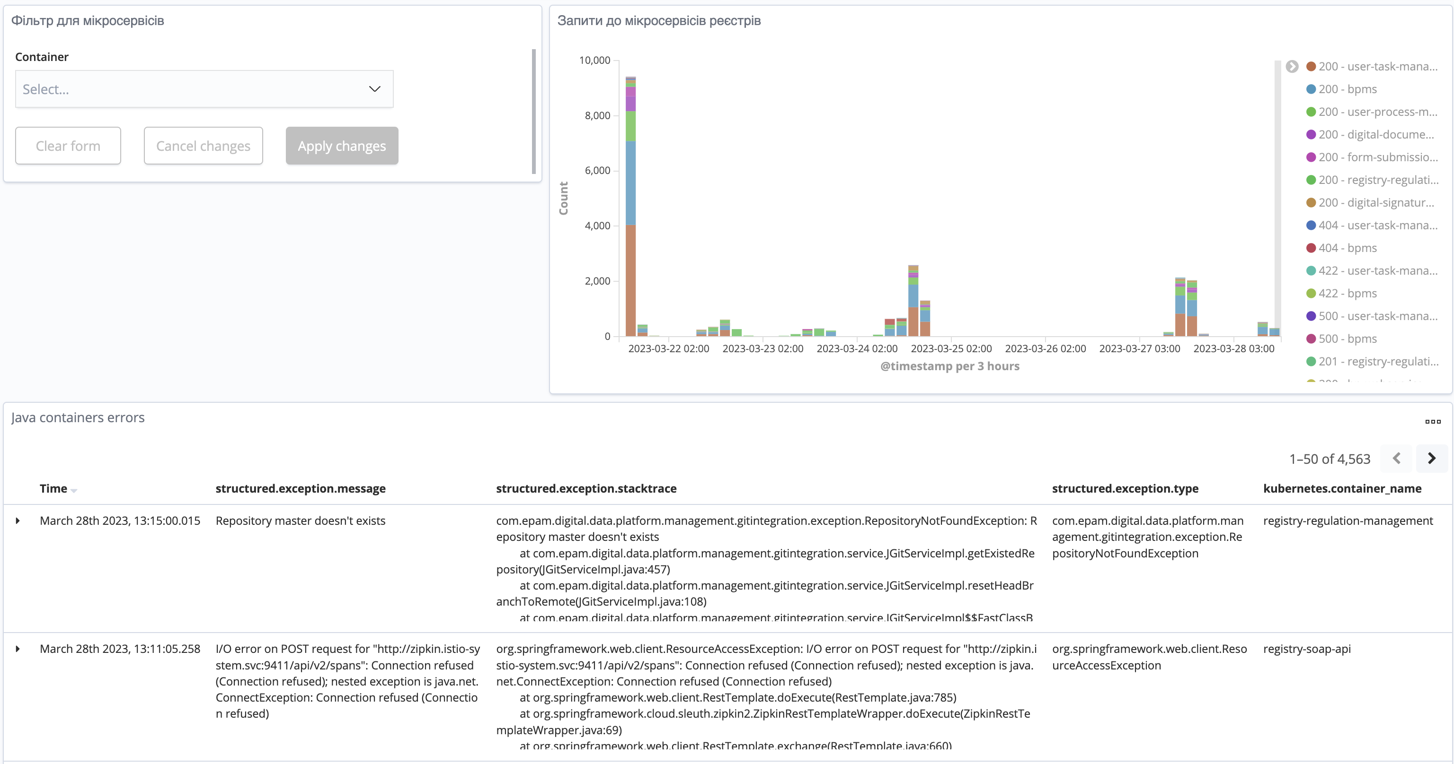Viewport: 1454px width, 764px height.
Task: Expand the 13:15:00.015 error row
Action: click(18, 521)
